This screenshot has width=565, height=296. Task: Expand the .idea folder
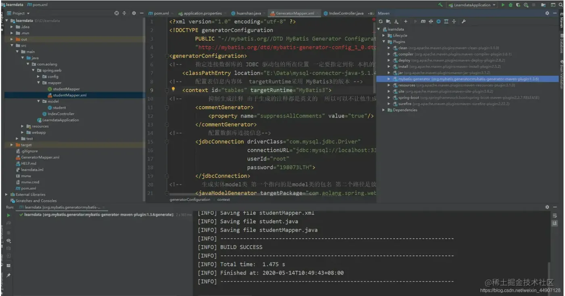(x=12, y=27)
